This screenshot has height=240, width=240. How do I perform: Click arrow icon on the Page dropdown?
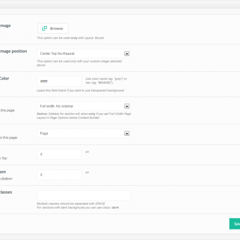point(127,134)
